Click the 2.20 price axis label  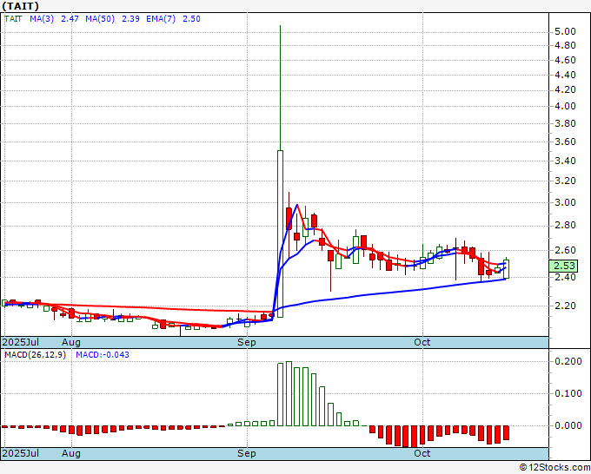coord(566,306)
